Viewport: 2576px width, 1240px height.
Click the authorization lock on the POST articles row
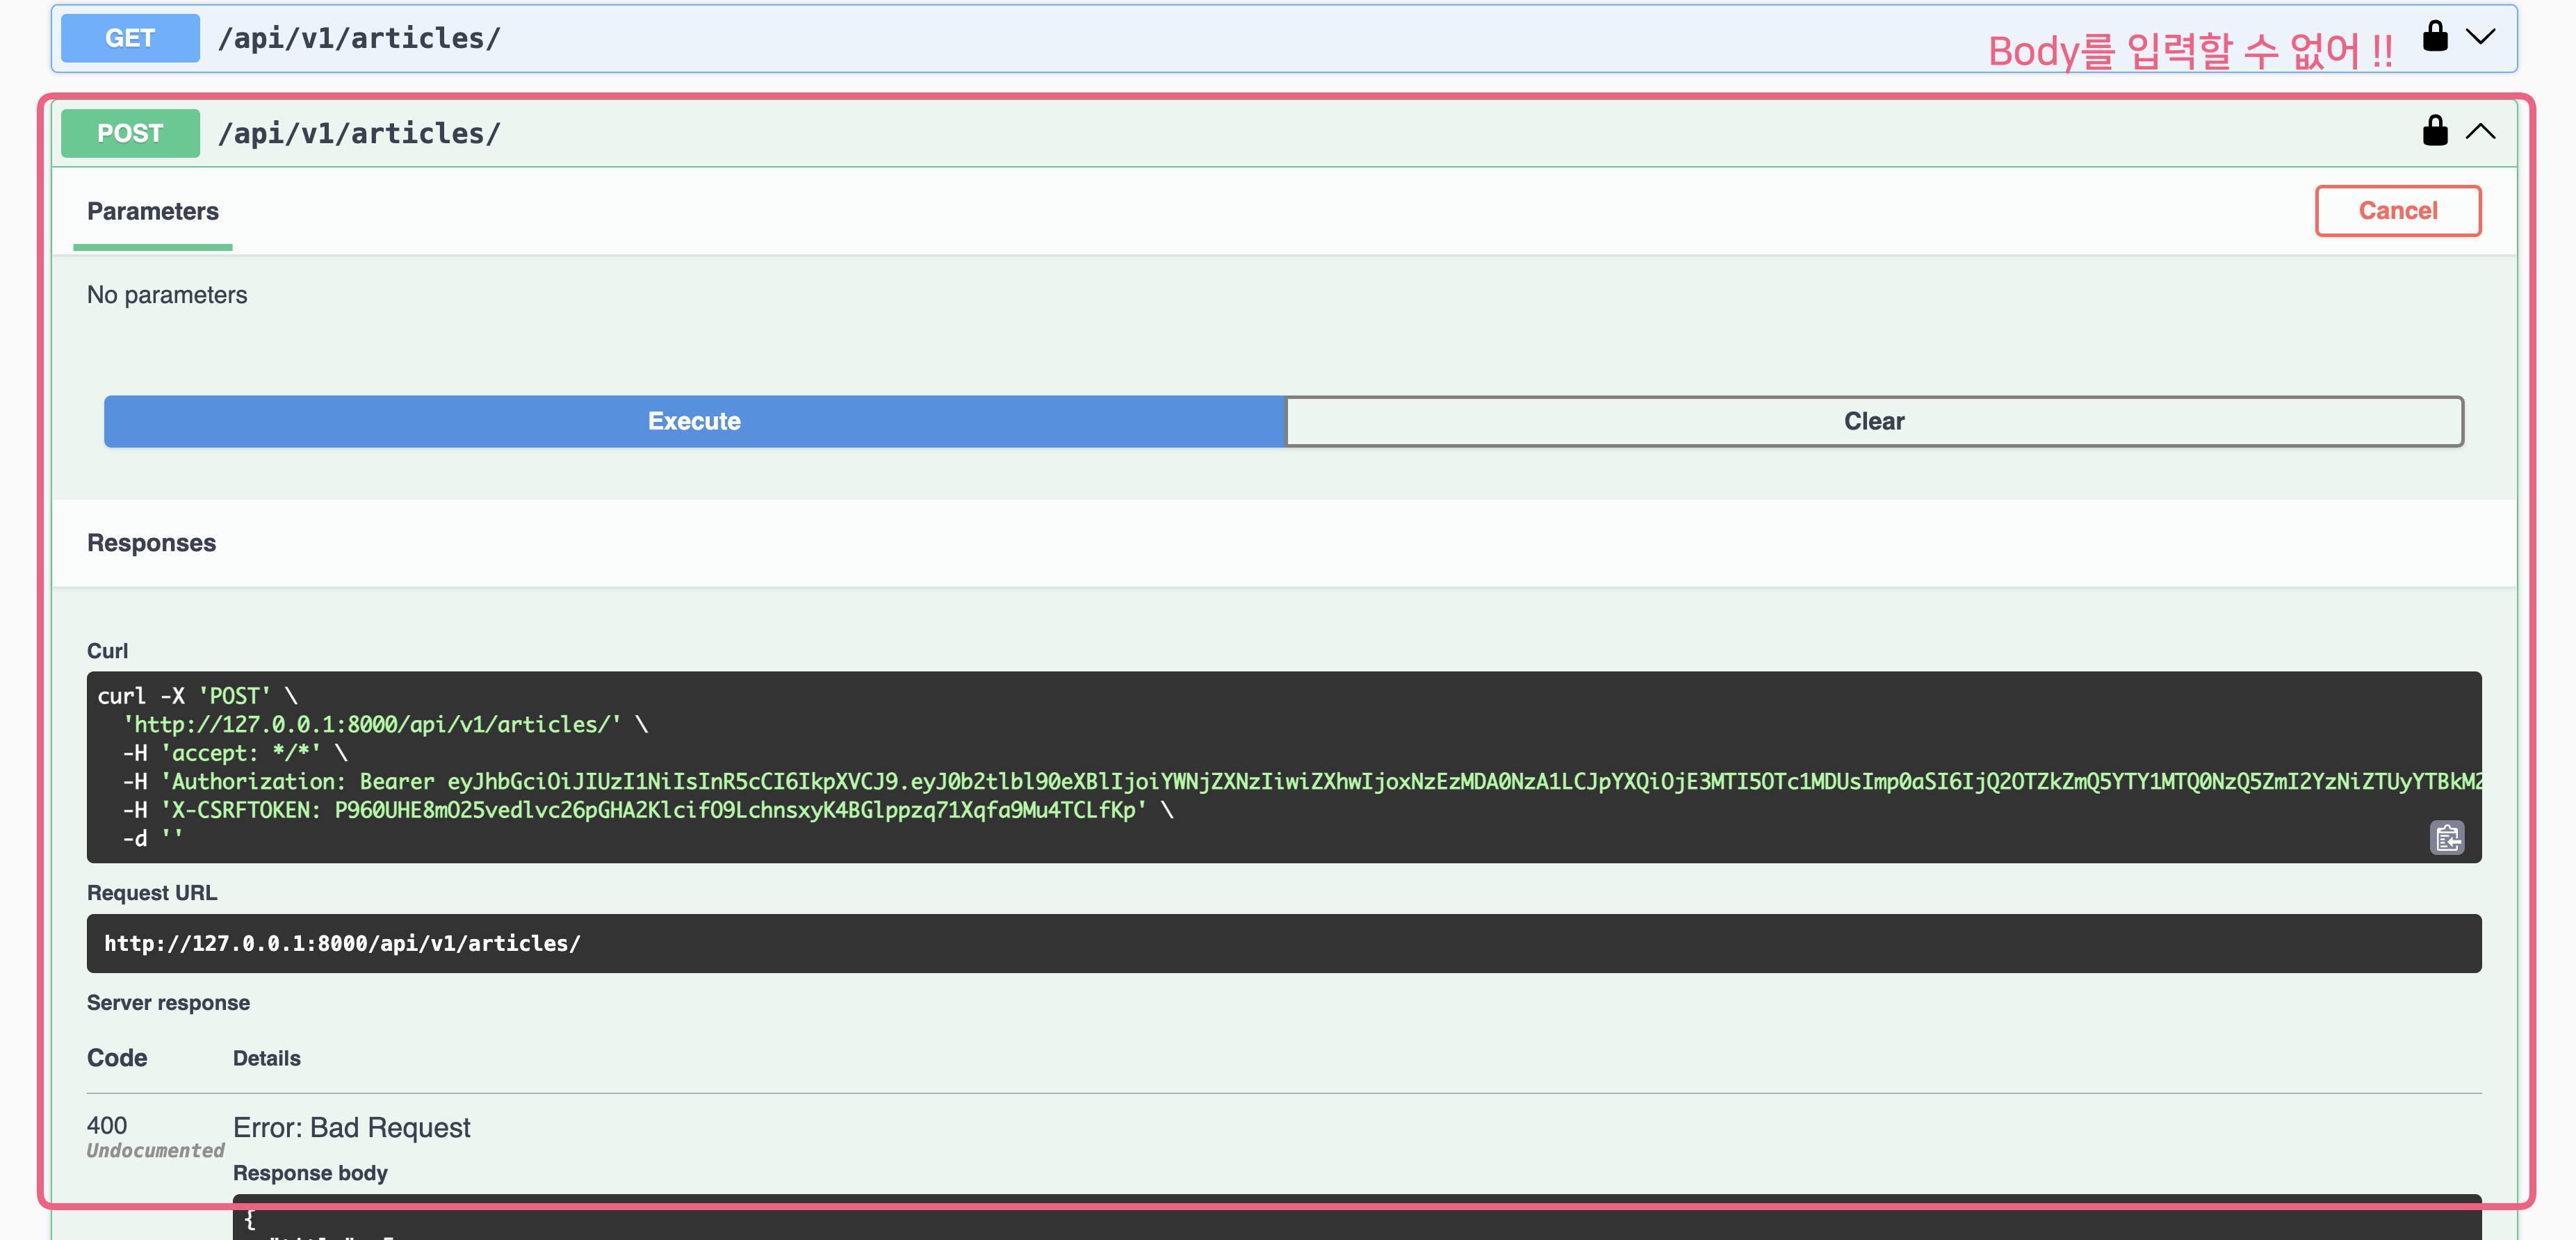2435,131
